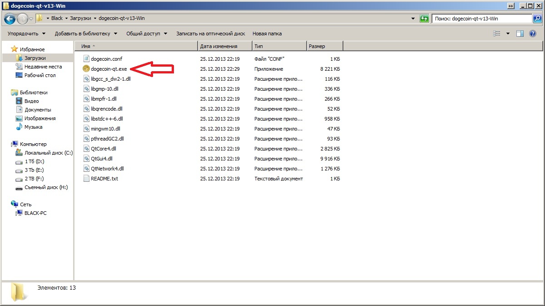Click the libmpfr-1.dll file icon

pos(87,99)
